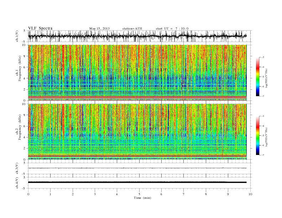Click the "8" kHz tick on ch.1 axis
Screen dimensions: 282x218
click(25, 56)
